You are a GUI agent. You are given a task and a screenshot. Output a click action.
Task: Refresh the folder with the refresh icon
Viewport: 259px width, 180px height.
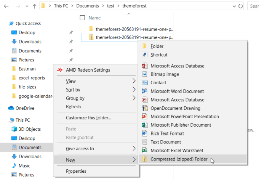coord(240,6)
